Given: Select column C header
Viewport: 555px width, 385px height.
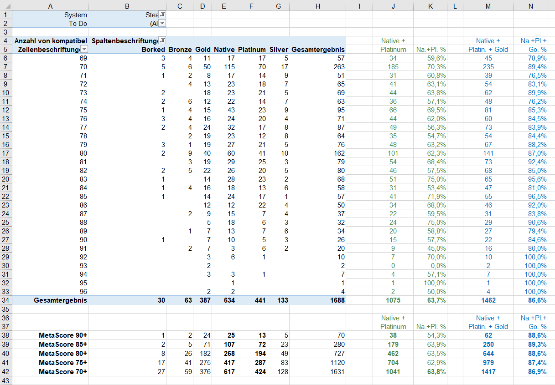Looking at the screenshot, I should click(x=180, y=6).
